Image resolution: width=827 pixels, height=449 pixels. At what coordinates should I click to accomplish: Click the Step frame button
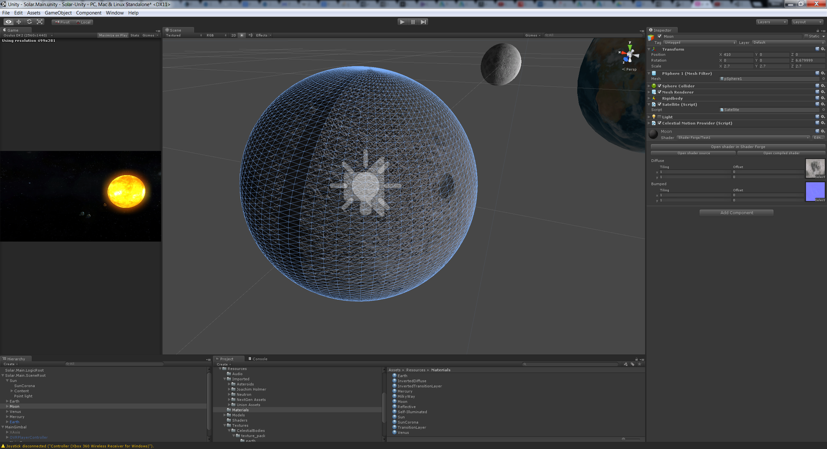pos(423,22)
